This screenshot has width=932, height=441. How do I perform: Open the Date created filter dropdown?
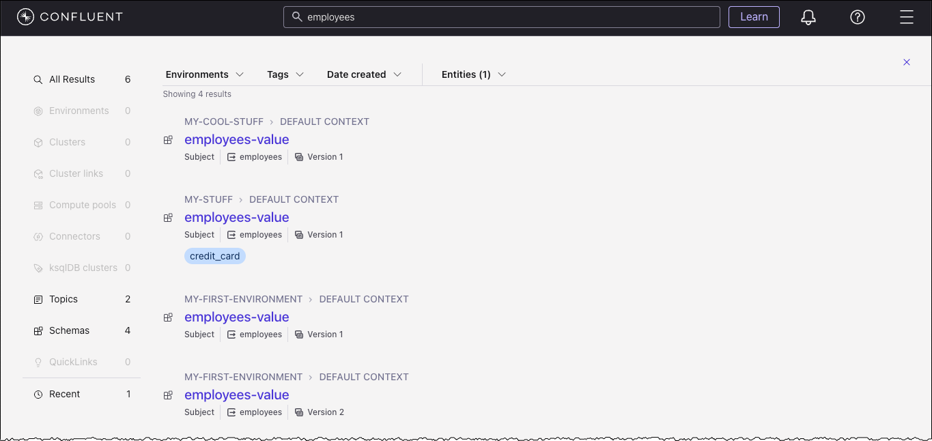[x=364, y=74]
